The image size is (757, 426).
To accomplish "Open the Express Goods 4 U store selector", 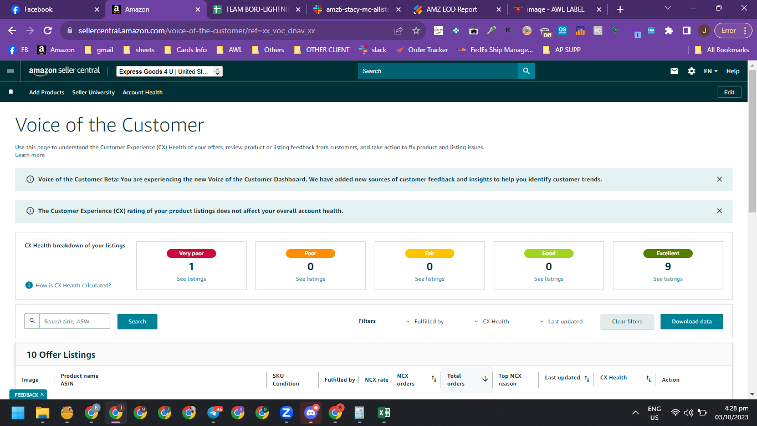I will (x=170, y=72).
